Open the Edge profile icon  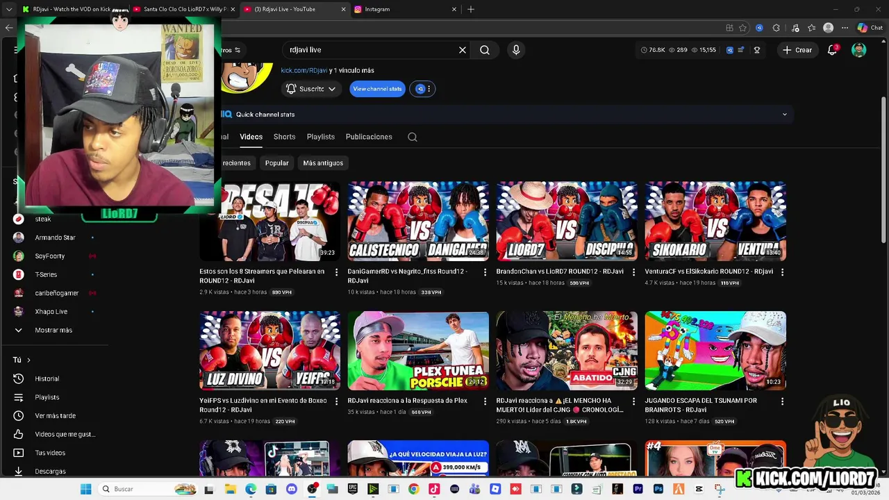[828, 28]
